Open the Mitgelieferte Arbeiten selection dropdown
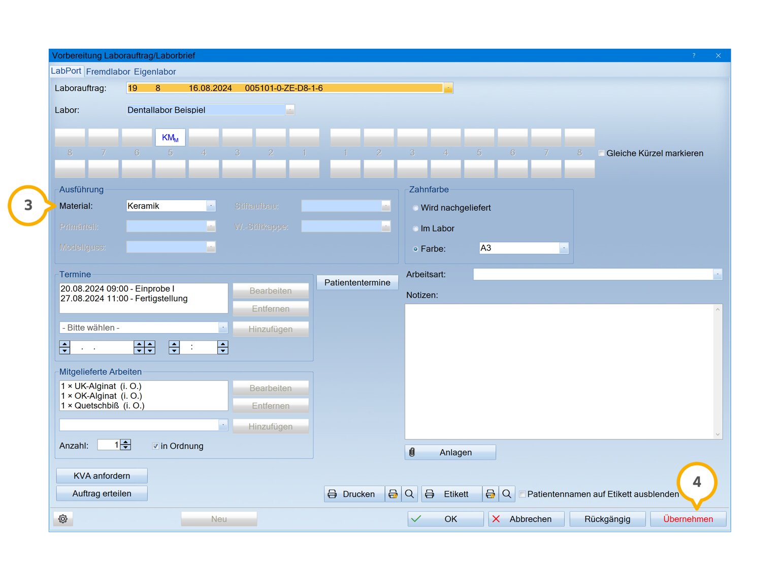Image resolution: width=780 pixels, height=581 pixels. click(x=223, y=425)
